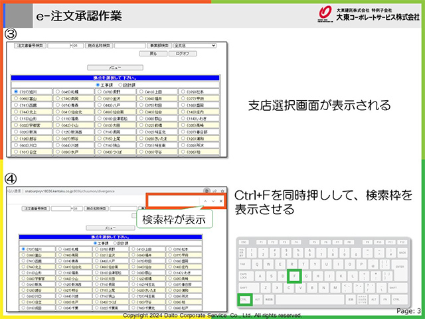Select the 工事課 radio button in upper form

pos(99,85)
